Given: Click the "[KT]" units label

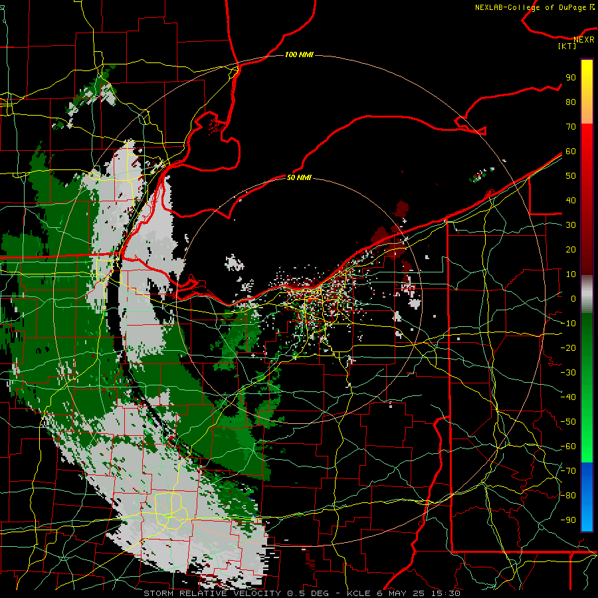Looking at the screenshot, I should [x=567, y=46].
